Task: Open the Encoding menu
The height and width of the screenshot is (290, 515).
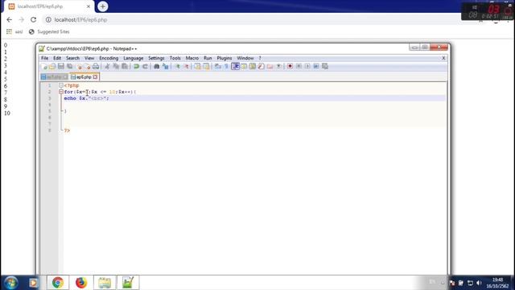Action: coord(109,58)
